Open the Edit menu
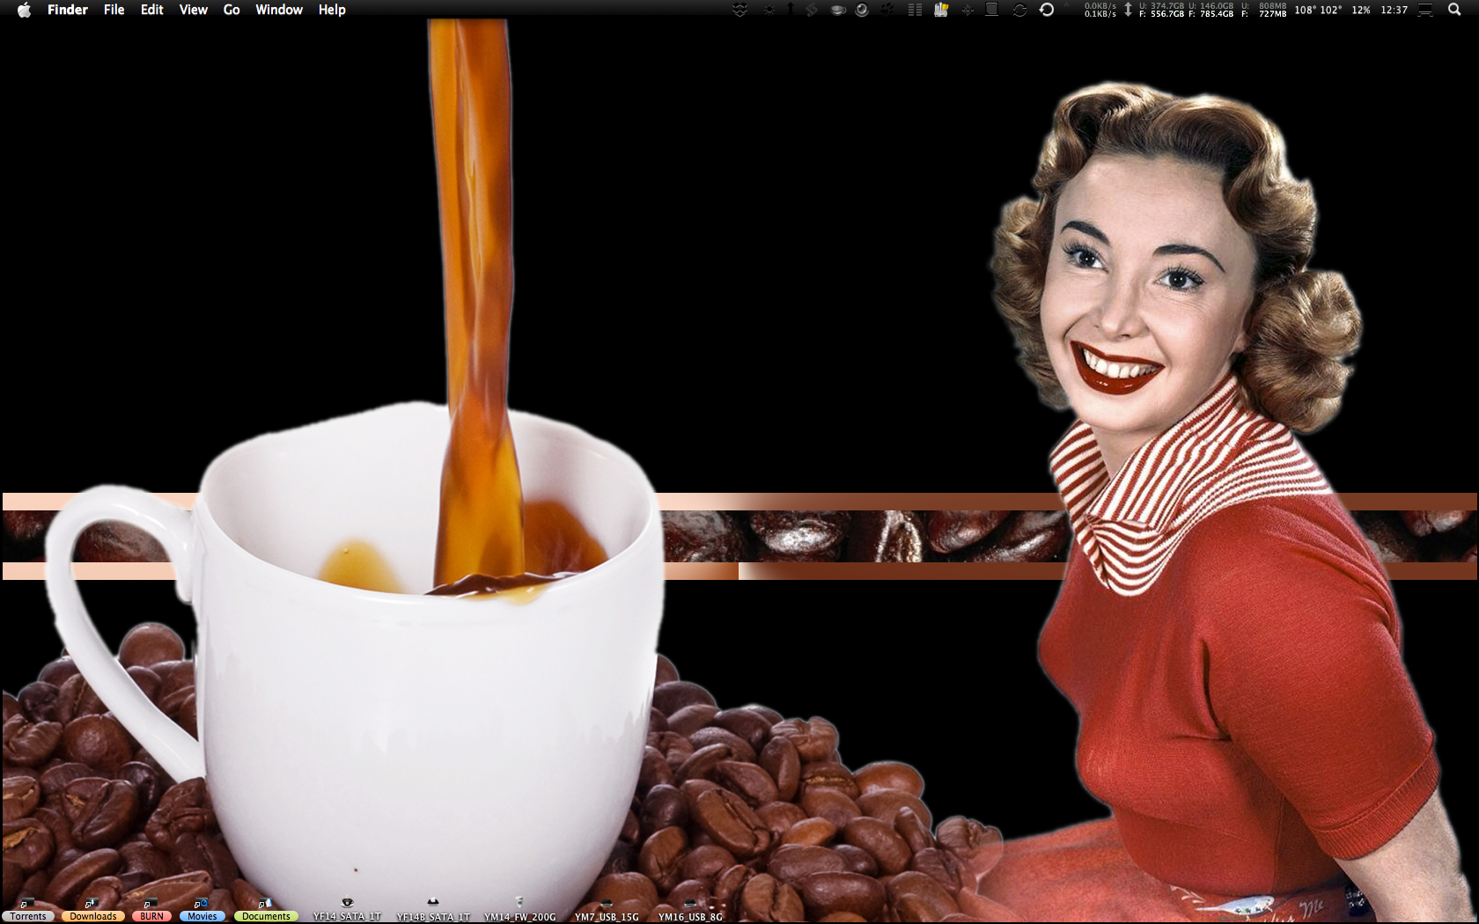Viewport: 1479px width, 924px height. (x=152, y=10)
